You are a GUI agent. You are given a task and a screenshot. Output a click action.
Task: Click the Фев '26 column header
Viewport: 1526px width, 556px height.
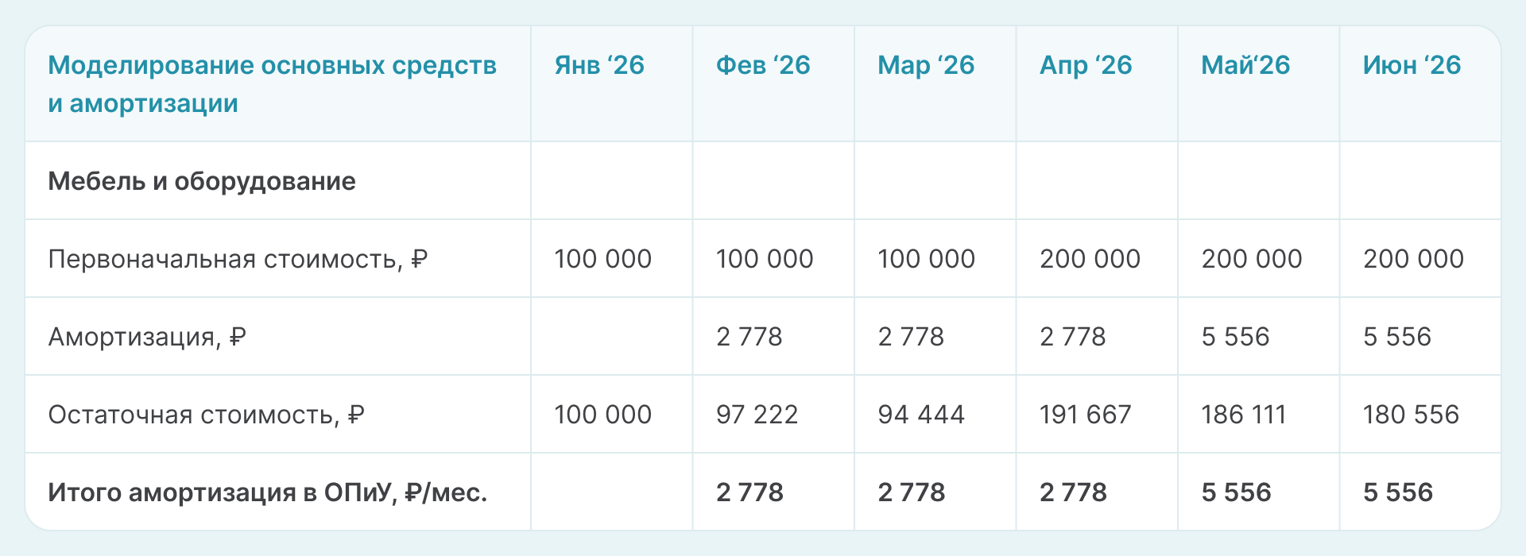(763, 66)
